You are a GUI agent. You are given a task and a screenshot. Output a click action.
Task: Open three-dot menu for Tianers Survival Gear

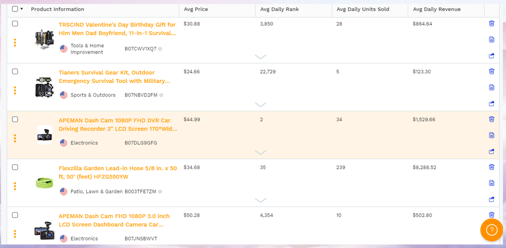[x=15, y=90]
